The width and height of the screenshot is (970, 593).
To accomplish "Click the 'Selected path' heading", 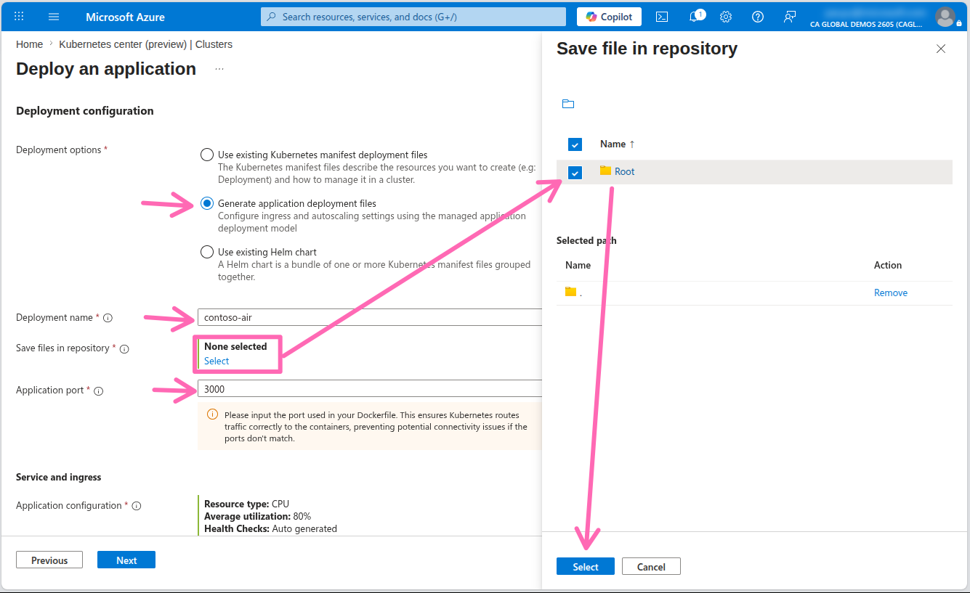I will point(586,240).
